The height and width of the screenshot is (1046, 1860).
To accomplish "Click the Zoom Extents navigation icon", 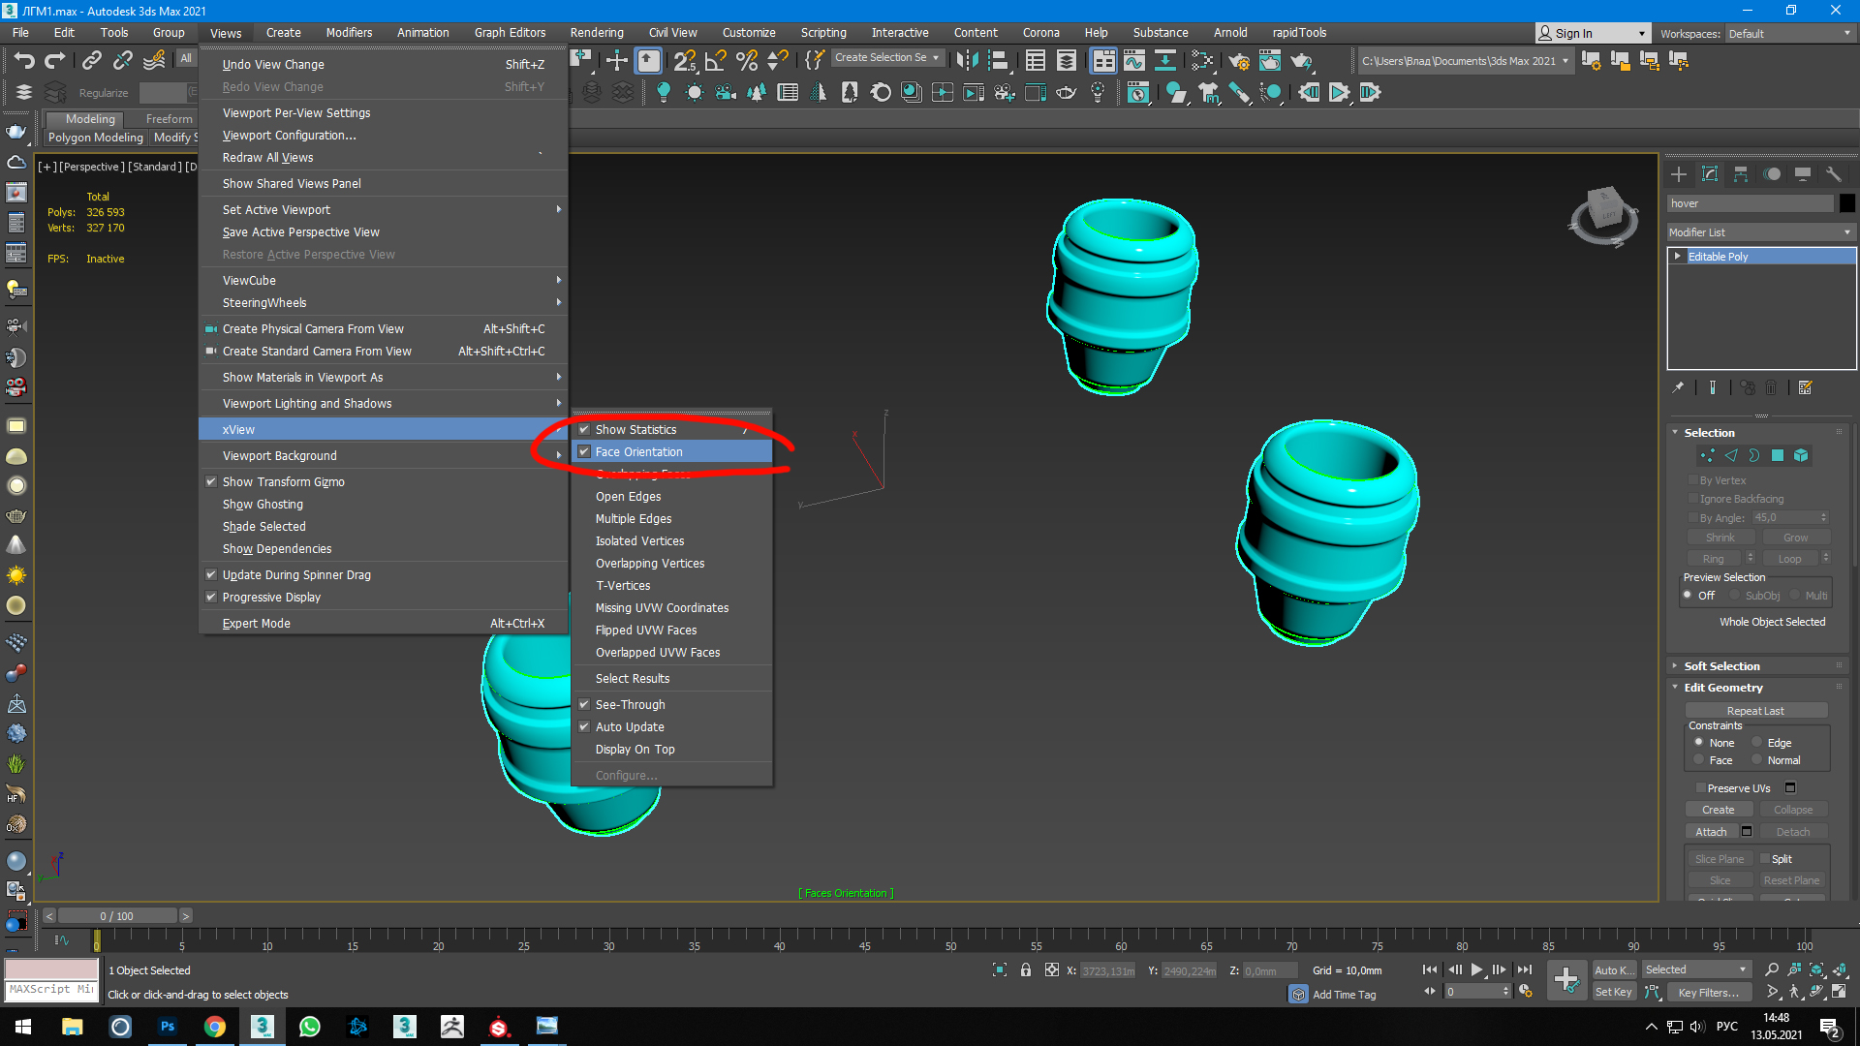I will pyautogui.click(x=1816, y=969).
